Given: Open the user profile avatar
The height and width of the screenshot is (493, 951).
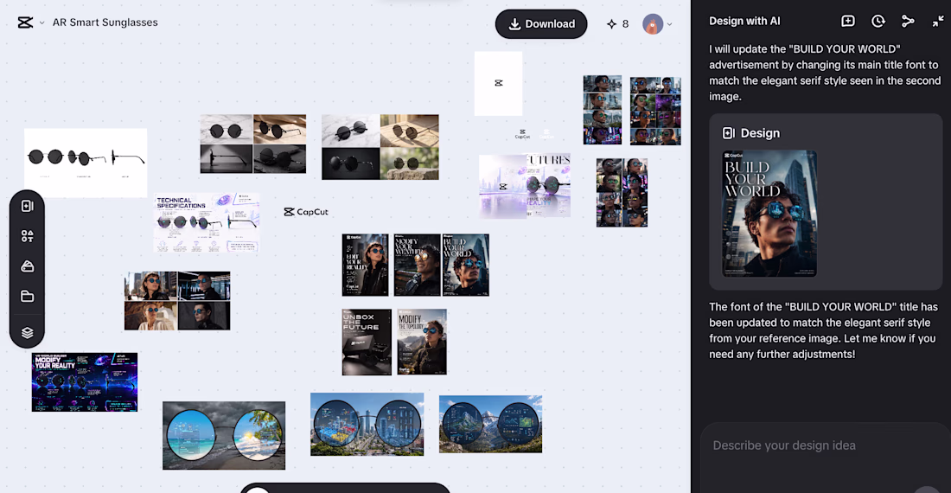Looking at the screenshot, I should point(653,24).
